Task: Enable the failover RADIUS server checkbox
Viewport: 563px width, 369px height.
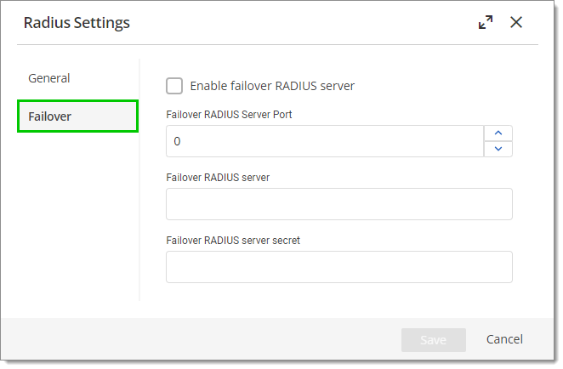Action: click(174, 86)
